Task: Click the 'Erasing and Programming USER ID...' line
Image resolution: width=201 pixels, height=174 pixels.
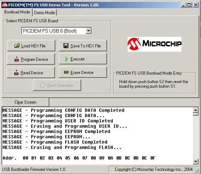Action: (65, 126)
